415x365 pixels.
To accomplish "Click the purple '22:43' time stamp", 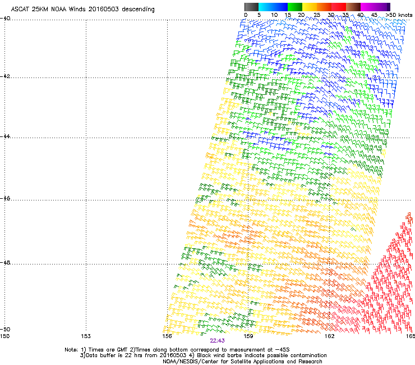I will click(217, 341).
